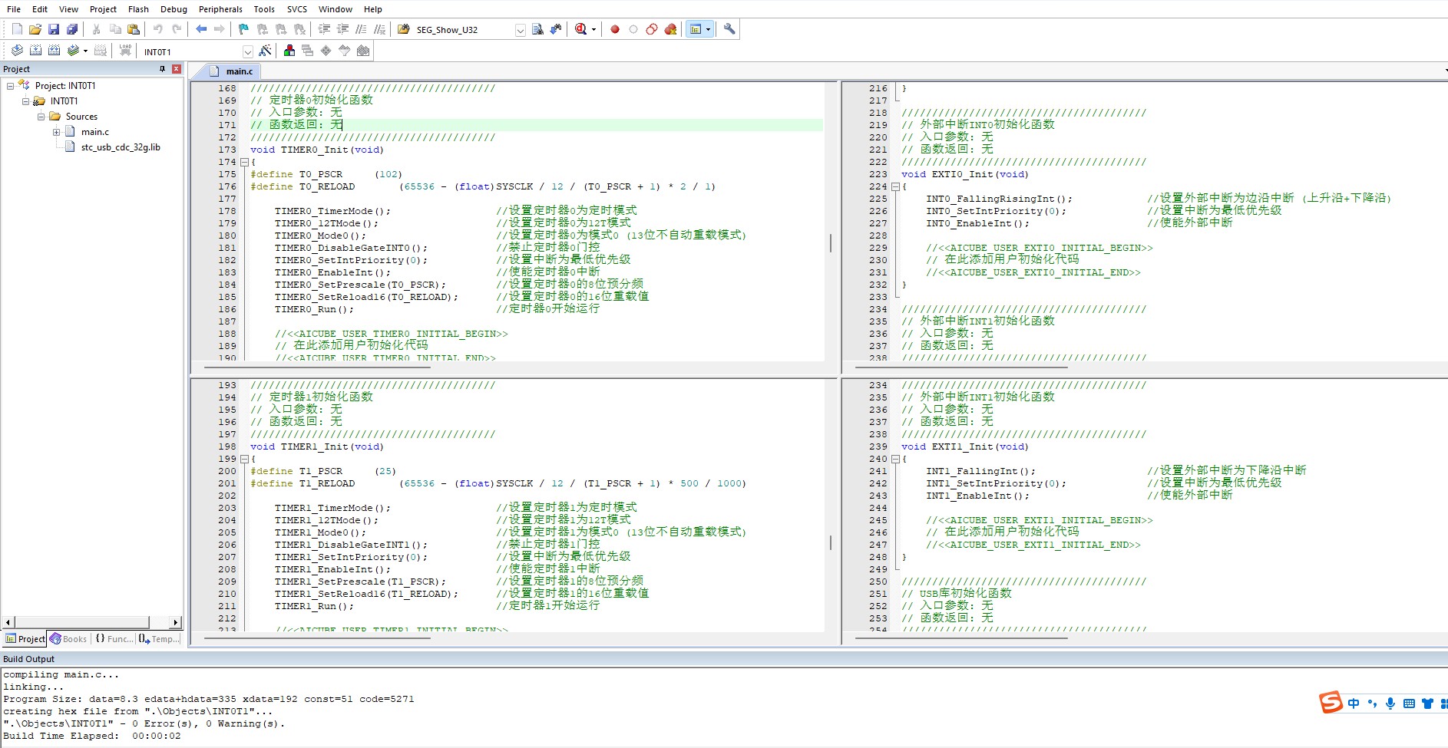Collapse code fold at line 240
The image size is (1448, 748).
[x=894, y=459]
